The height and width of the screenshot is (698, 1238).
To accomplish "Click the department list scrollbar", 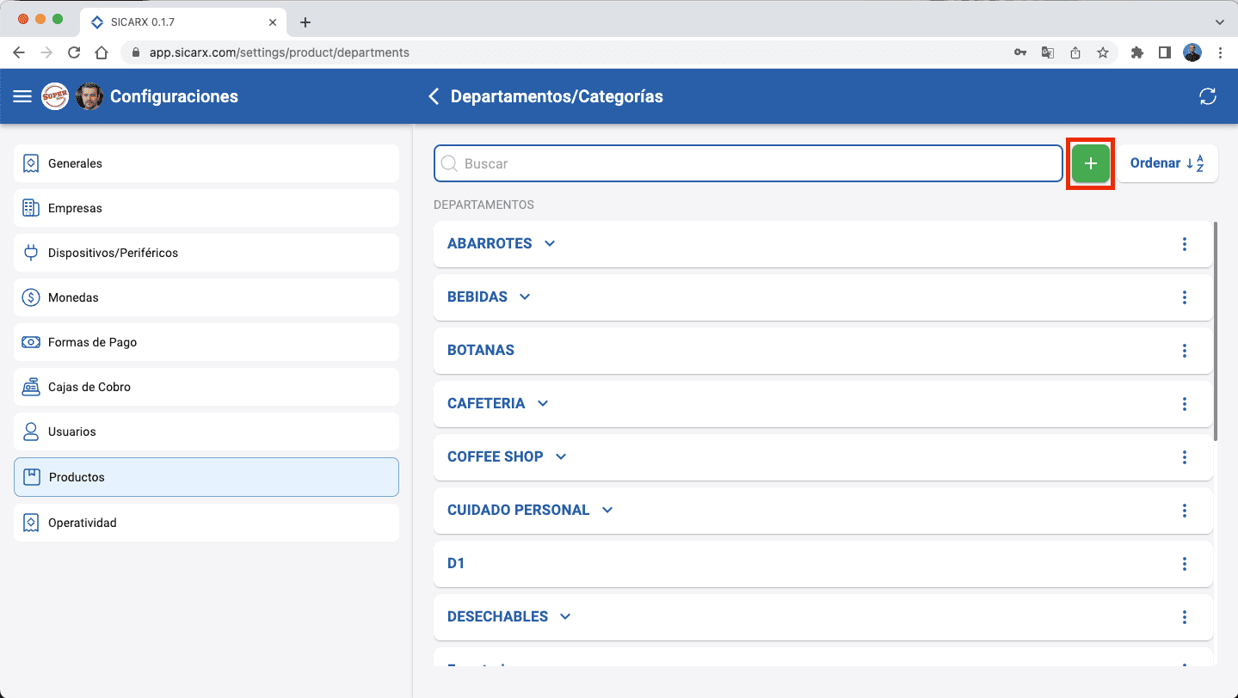I will (x=1215, y=331).
